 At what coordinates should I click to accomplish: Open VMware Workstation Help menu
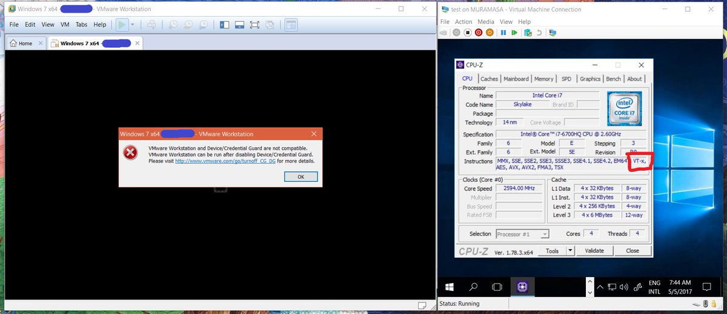point(100,25)
